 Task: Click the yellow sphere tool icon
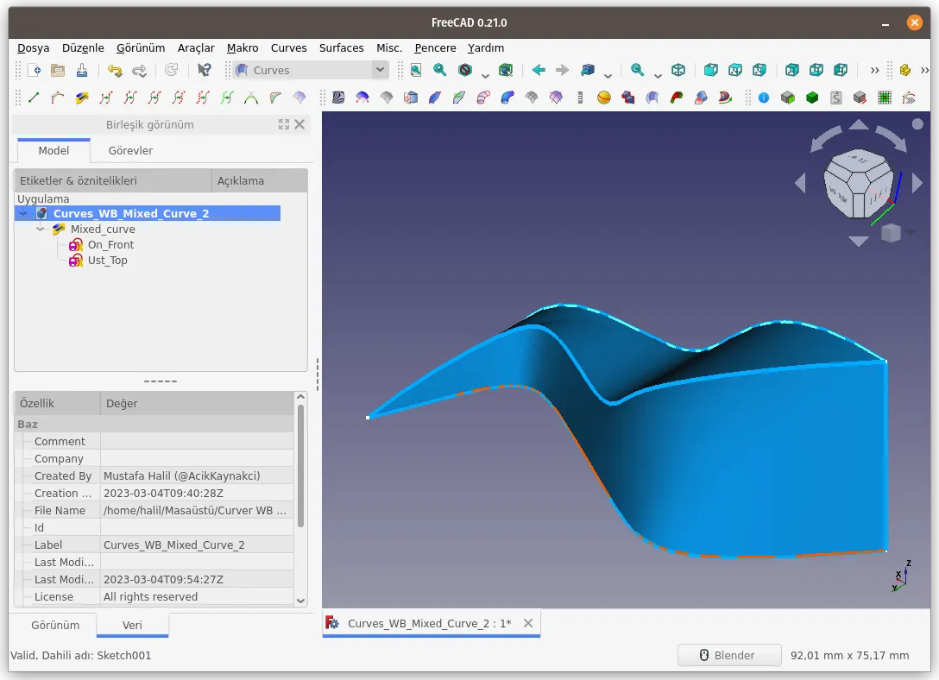coord(603,98)
